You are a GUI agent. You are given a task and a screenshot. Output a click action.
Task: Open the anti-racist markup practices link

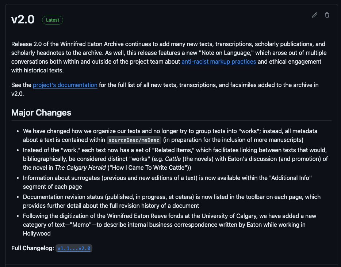coord(219,62)
